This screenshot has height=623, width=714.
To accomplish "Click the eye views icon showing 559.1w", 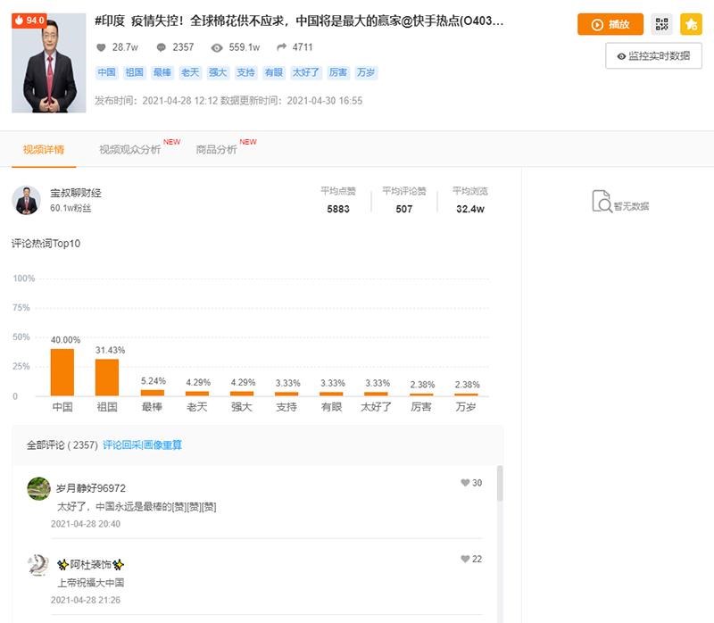I will pos(217,47).
